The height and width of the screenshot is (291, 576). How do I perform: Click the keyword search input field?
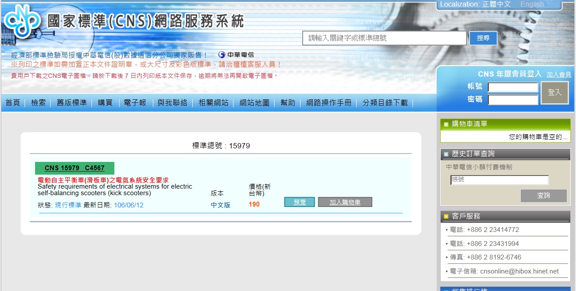(x=383, y=38)
